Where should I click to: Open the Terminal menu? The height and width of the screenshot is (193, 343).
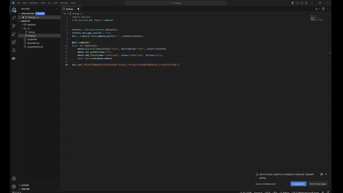click(x=64, y=3)
